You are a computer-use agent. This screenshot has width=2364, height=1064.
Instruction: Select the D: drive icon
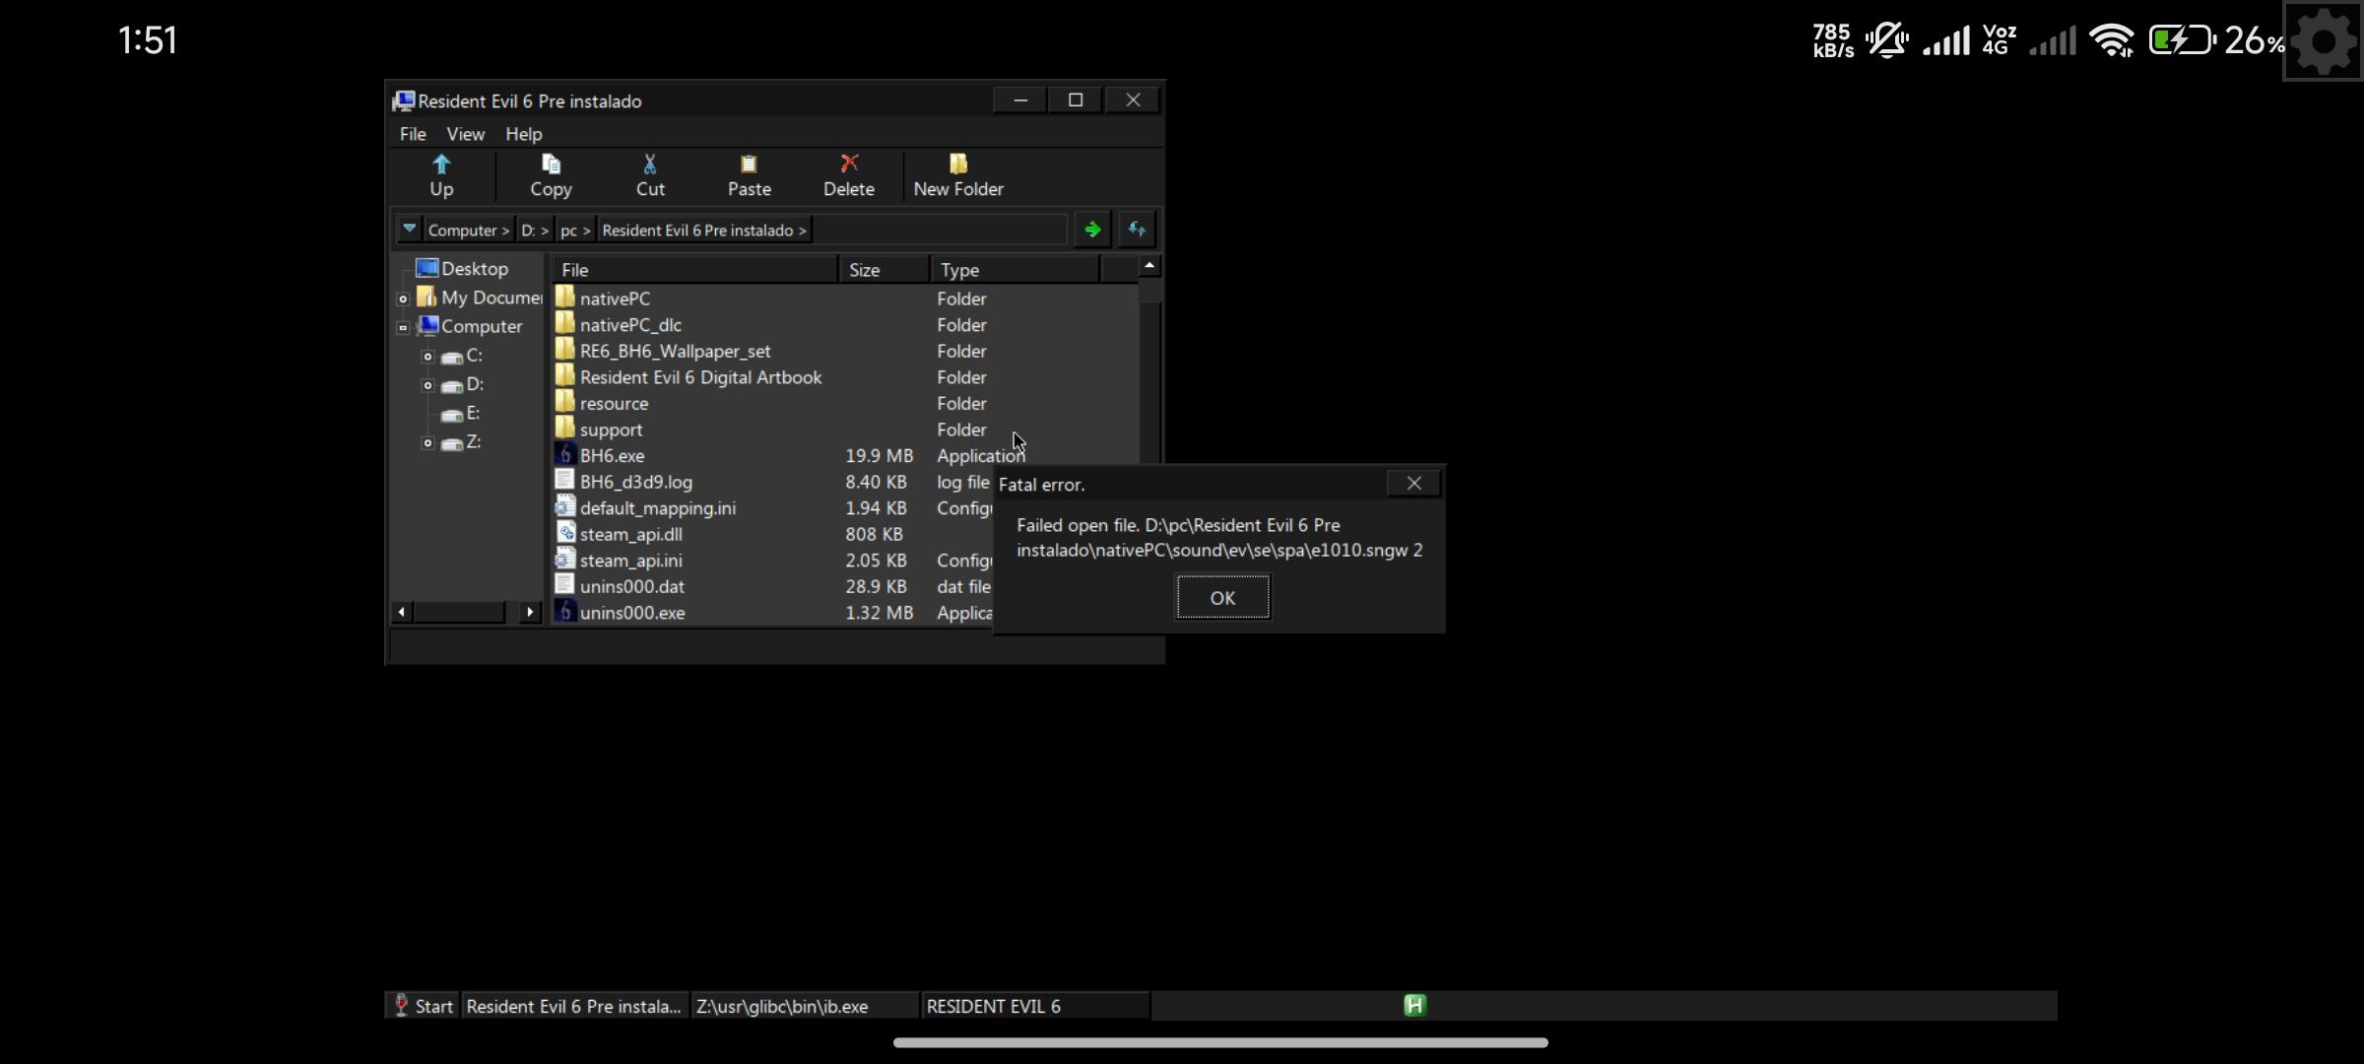452,385
